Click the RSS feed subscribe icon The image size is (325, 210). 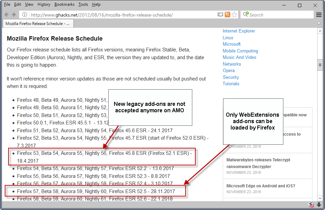[x=227, y=15]
